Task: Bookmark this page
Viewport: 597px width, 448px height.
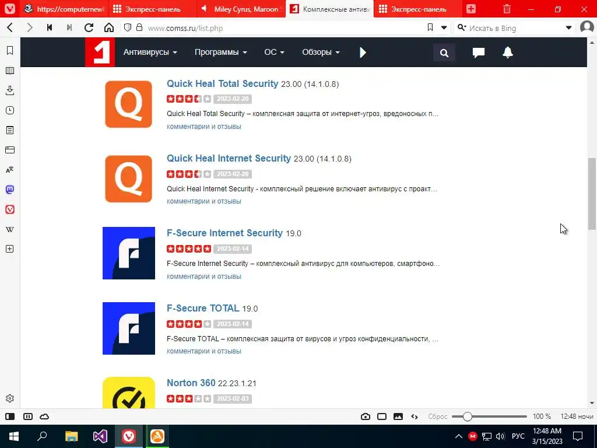Action: (430, 27)
